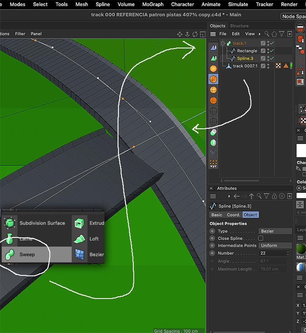Screen dimensions: 306x333
Task: Click Object Manager home path icon
Action: pyautogui.click(x=275, y=34)
